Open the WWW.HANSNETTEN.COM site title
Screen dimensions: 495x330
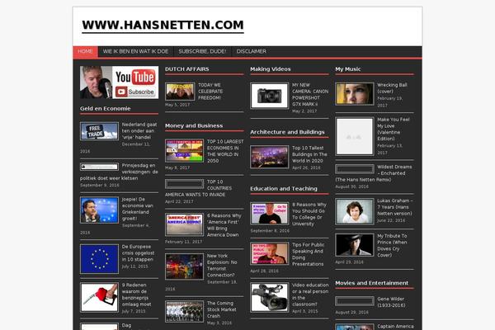click(x=163, y=26)
